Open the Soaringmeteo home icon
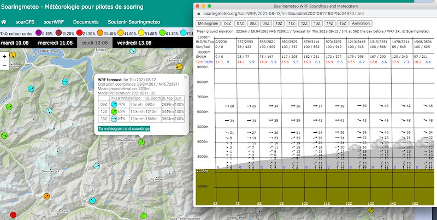 [4, 22]
